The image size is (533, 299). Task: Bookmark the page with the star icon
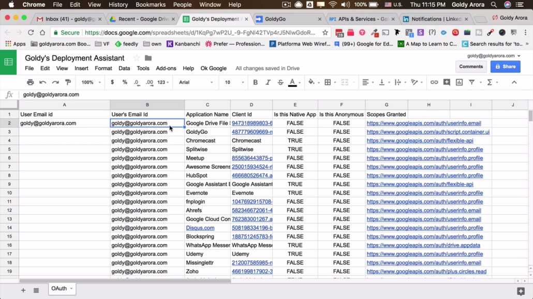[325, 33]
